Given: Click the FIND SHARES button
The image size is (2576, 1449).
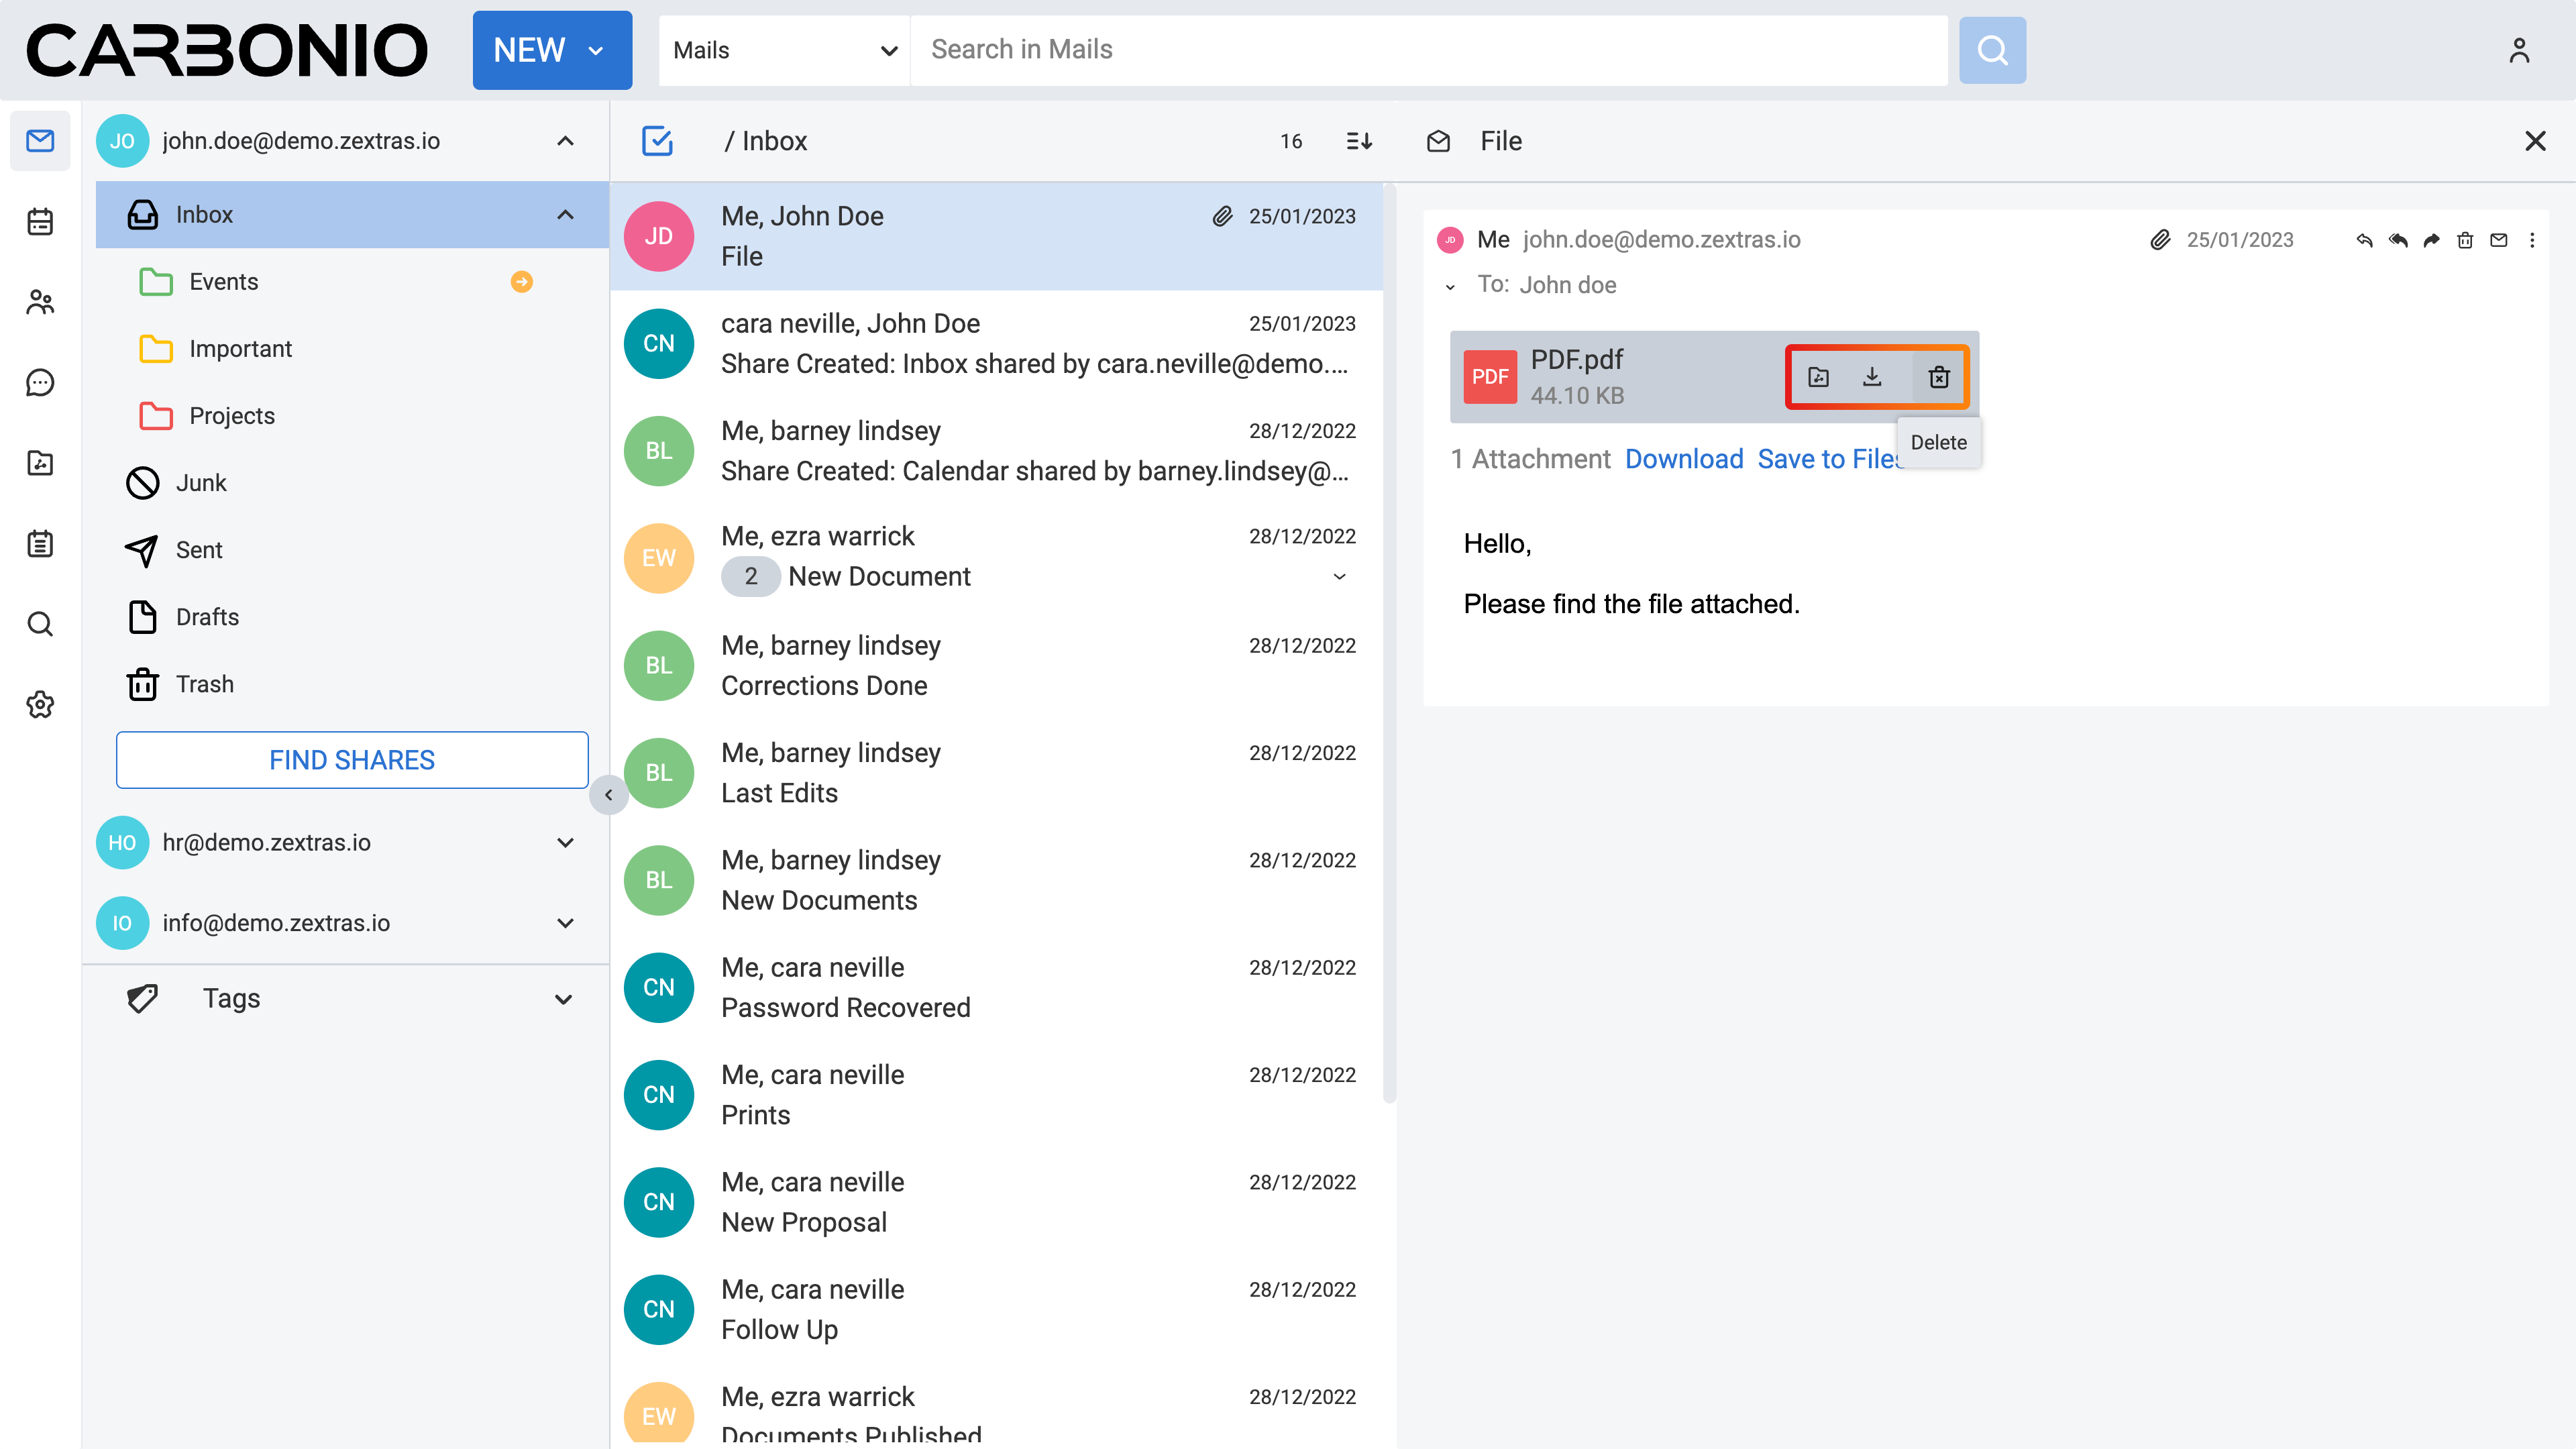Looking at the screenshot, I should click(x=352, y=760).
